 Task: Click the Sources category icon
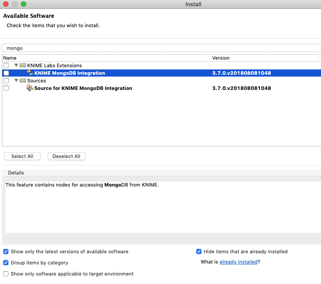pyautogui.click(x=23, y=81)
